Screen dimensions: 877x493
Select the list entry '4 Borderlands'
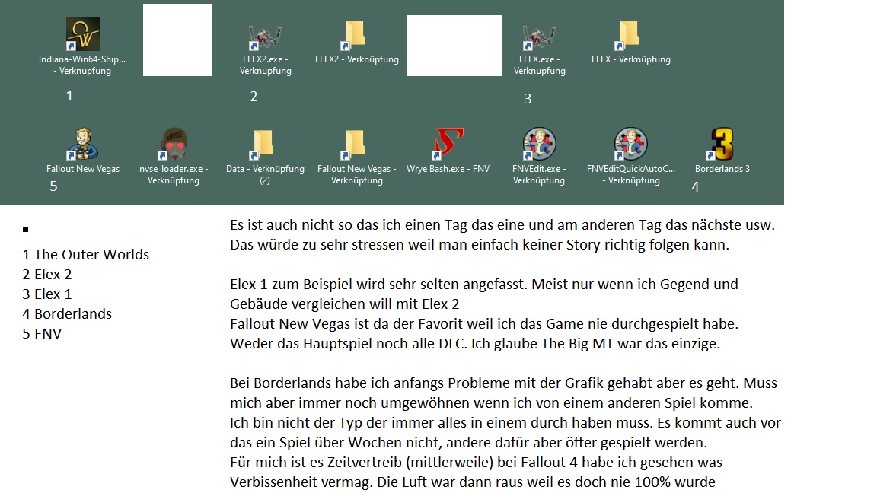click(67, 313)
